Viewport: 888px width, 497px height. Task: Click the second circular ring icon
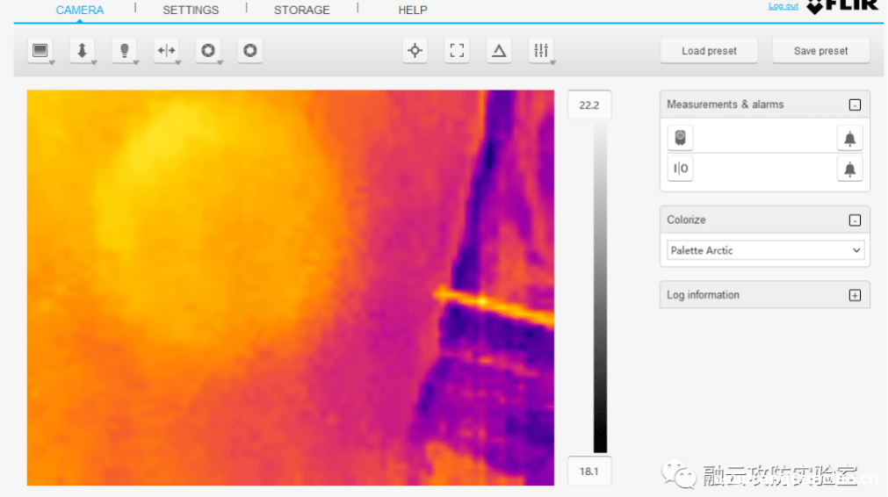249,51
